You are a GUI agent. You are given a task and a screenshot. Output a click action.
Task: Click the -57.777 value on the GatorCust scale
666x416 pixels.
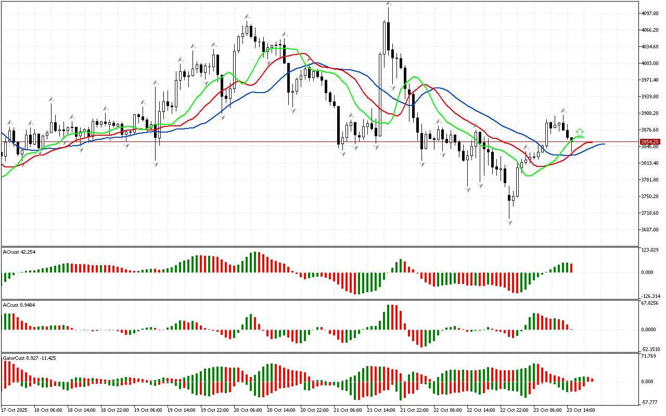click(x=650, y=402)
